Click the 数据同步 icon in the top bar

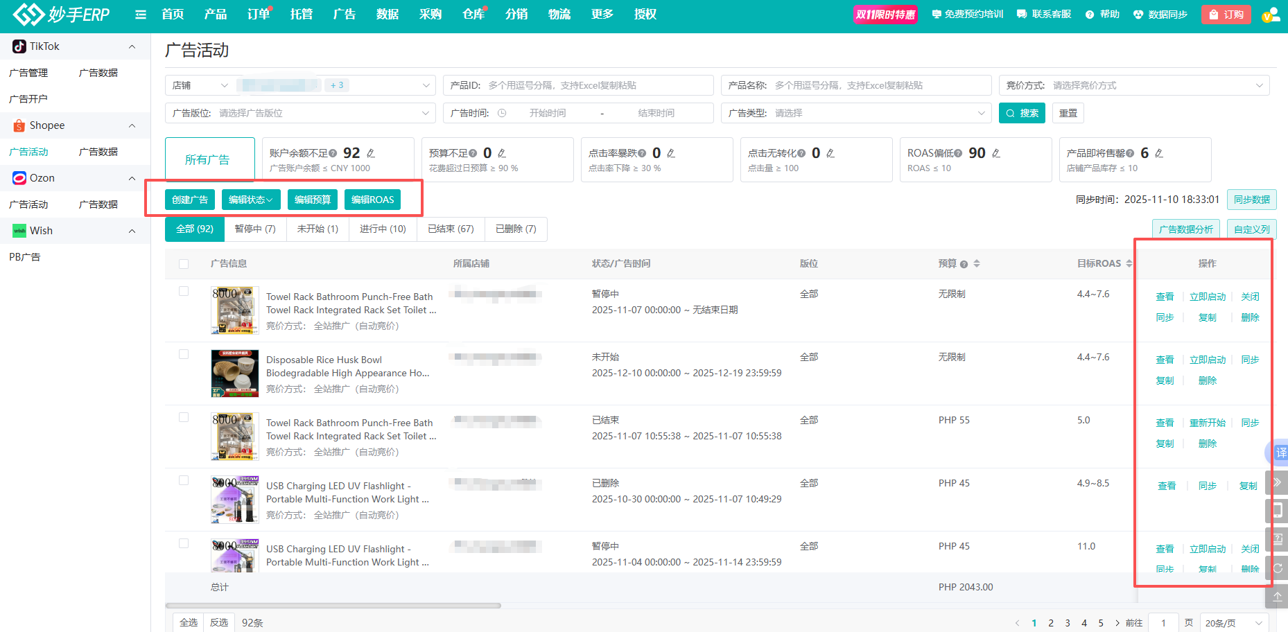pyautogui.click(x=1138, y=15)
